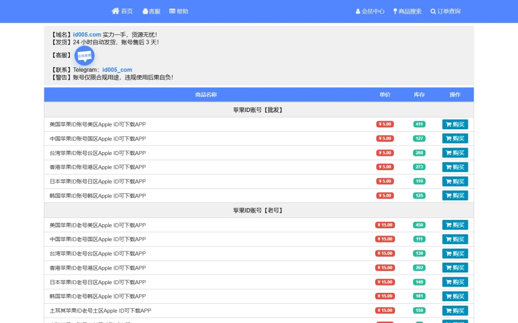Buy 土耳其苹果ID老号土区 item
This screenshot has width=518, height=323.
pyautogui.click(x=455, y=311)
